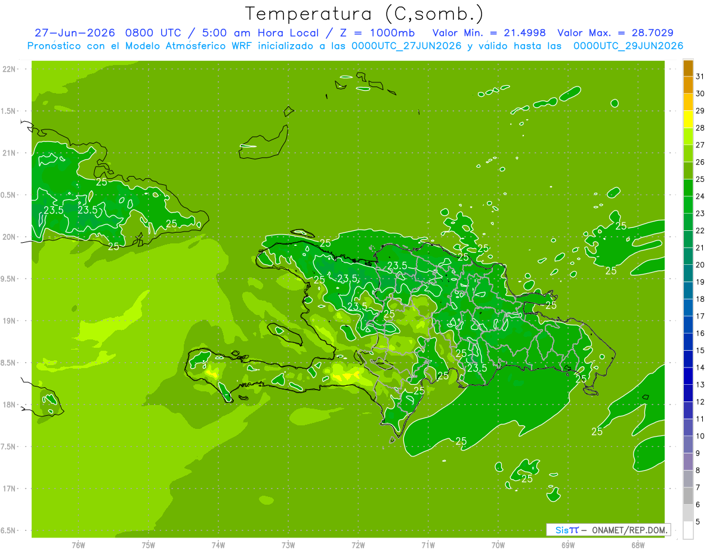Click the "76W" longitude axis label
Viewport: 716px width, 553px height.
78,545
